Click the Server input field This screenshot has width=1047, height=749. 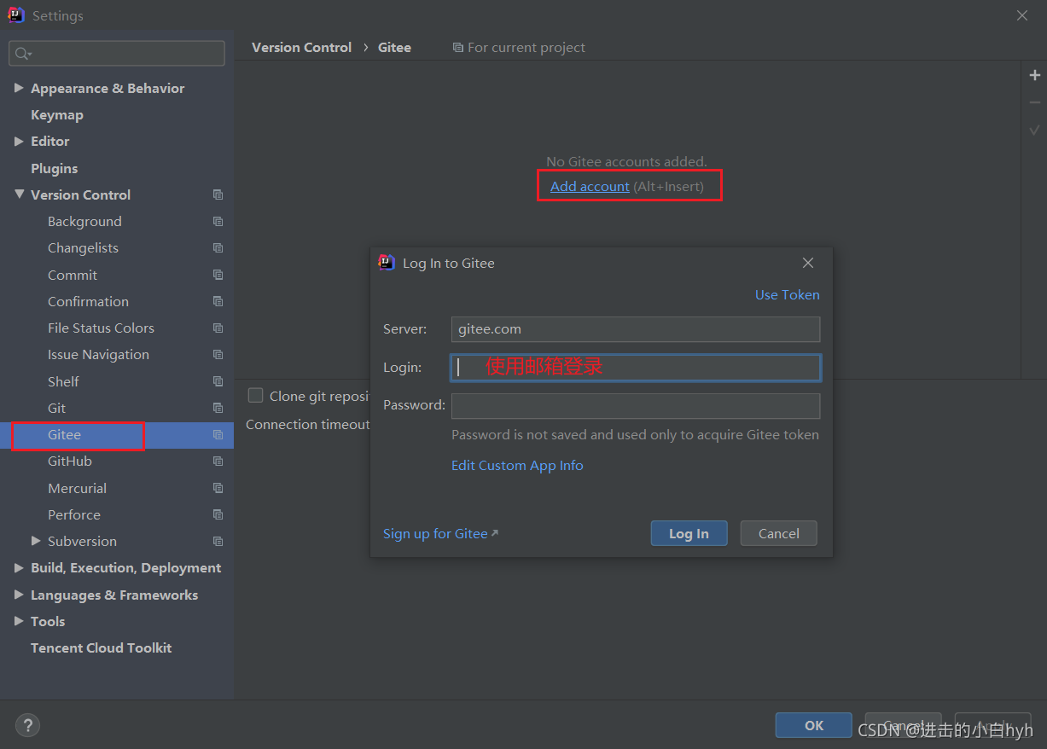(x=636, y=329)
